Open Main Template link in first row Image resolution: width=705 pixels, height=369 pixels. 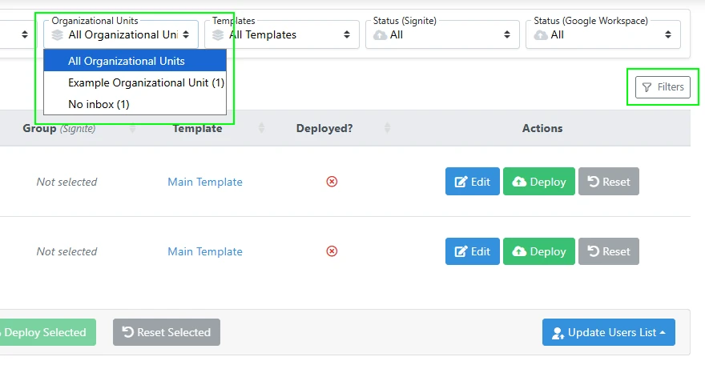(x=205, y=182)
